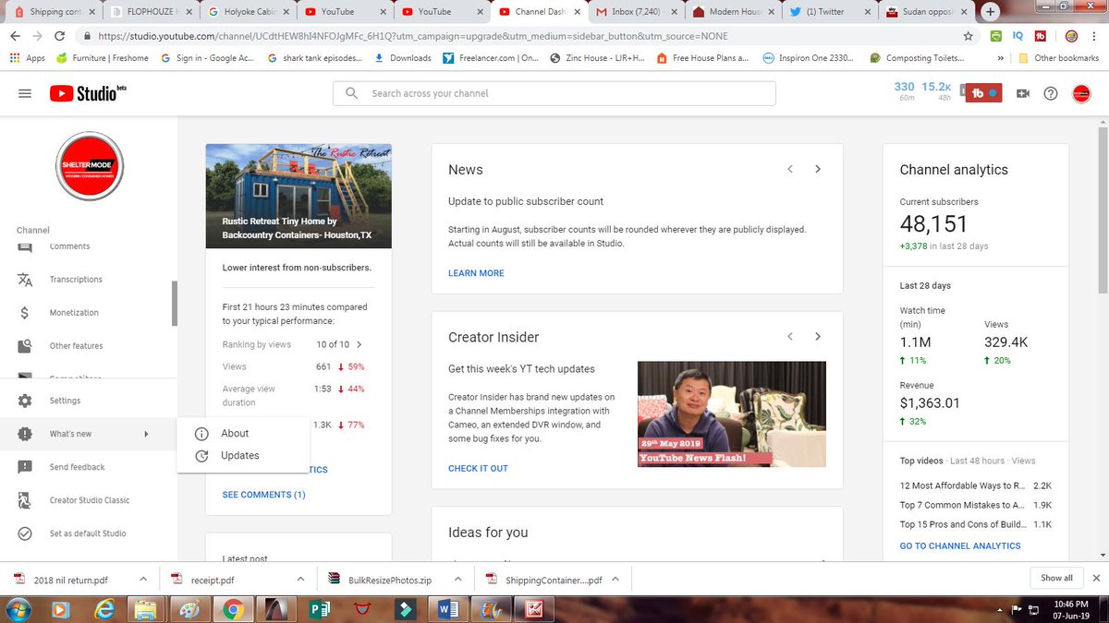Open the Apps shortcut in bookmarks bar
This screenshot has width=1109, height=623.
click(x=27, y=57)
